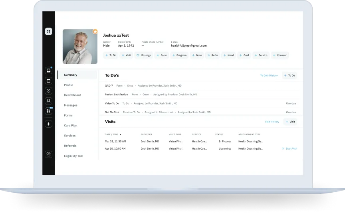
Task: Open the GAD-7 to do item
Action: pyautogui.click(x=201, y=86)
